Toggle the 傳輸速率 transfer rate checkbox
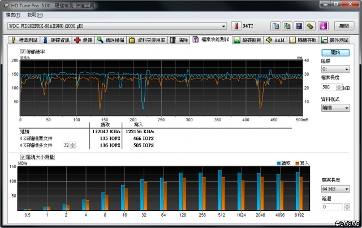362x228 pixels. tap(23, 51)
